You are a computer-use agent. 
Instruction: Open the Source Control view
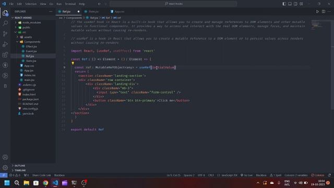pyautogui.click(x=5, y=33)
